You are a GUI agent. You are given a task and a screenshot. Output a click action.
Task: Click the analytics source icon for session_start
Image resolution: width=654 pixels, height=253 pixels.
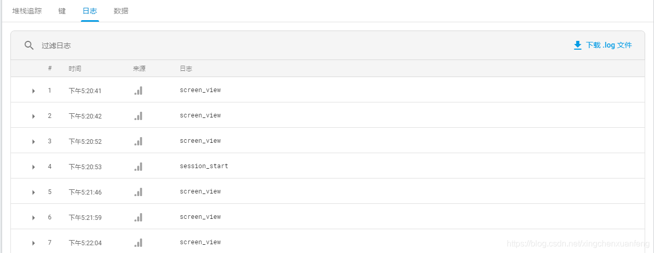click(138, 167)
